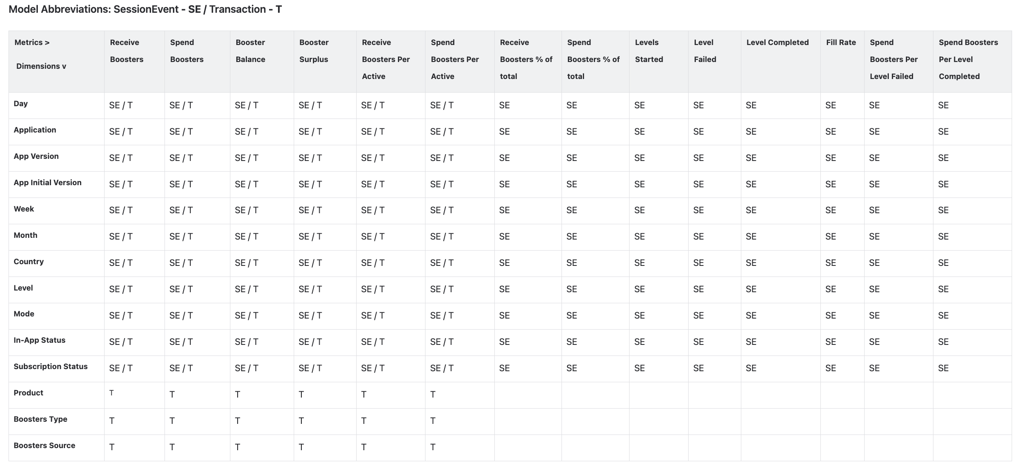Click the Country row's Fill Rate cell

[831, 263]
